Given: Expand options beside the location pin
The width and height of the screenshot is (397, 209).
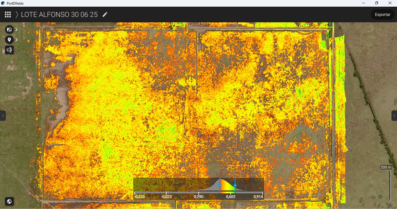Looking at the screenshot, I should 17,40.
